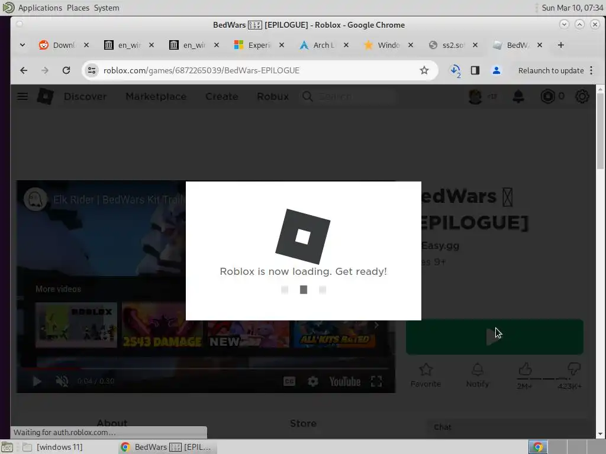Open the 2543 DAMAGE video thumbnail

tap(162, 325)
